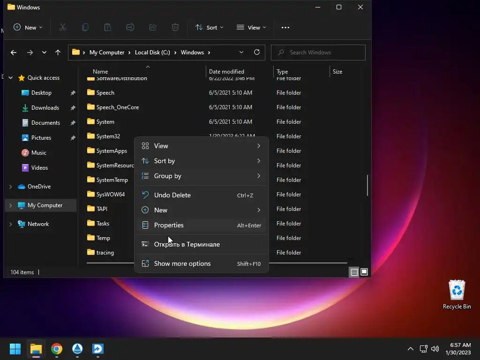480x360 pixels.
Task: Click the network tray icon
Action: point(423,349)
